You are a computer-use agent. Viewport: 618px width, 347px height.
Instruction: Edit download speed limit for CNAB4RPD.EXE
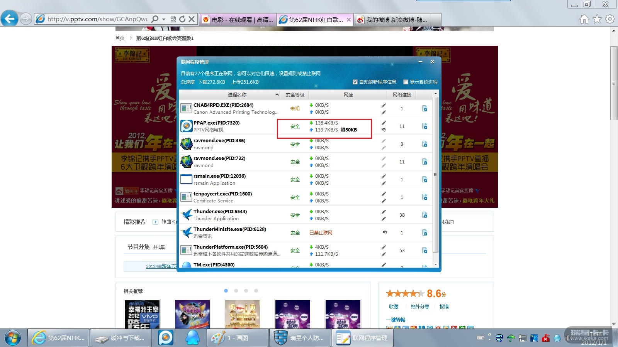(384, 105)
